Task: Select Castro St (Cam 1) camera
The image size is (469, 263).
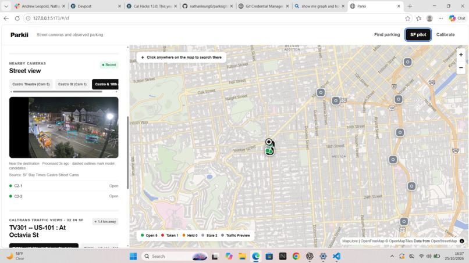Action: [x=72, y=84]
